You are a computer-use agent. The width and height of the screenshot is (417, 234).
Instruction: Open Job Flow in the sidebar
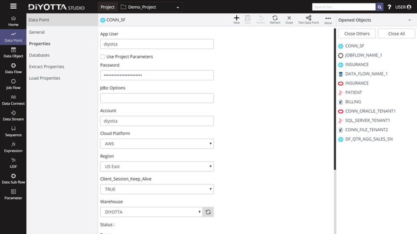13,84
